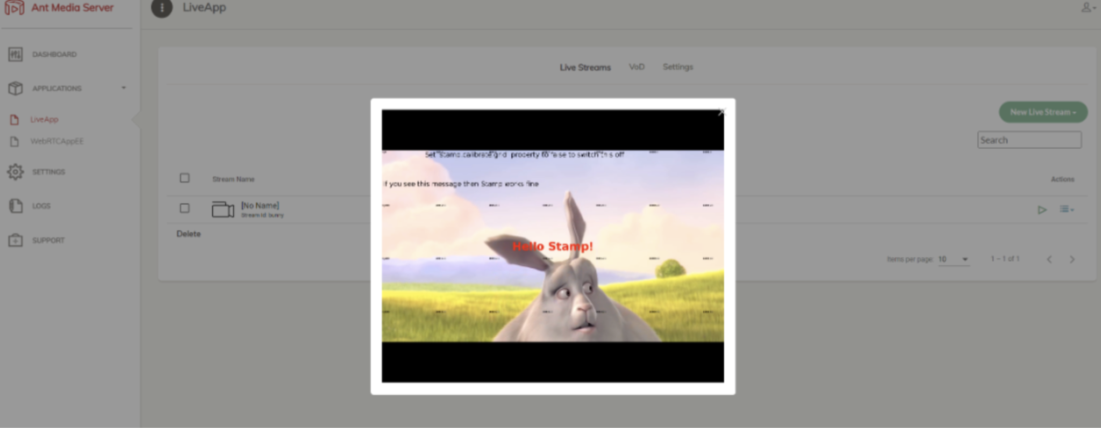Screen dimensions: 1101x428
Task: Click the Big Buck Bunny video preview
Action: (x=553, y=246)
